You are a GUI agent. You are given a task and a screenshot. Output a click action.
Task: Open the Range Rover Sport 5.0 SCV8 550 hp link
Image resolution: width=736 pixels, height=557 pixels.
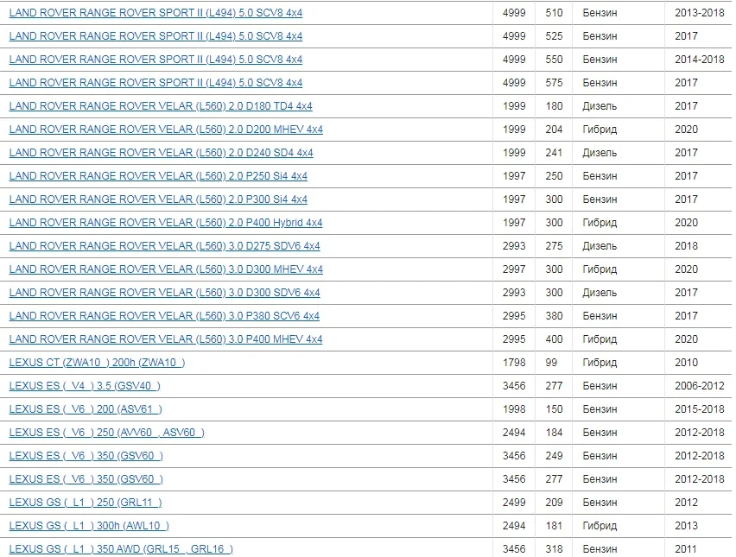click(155, 60)
